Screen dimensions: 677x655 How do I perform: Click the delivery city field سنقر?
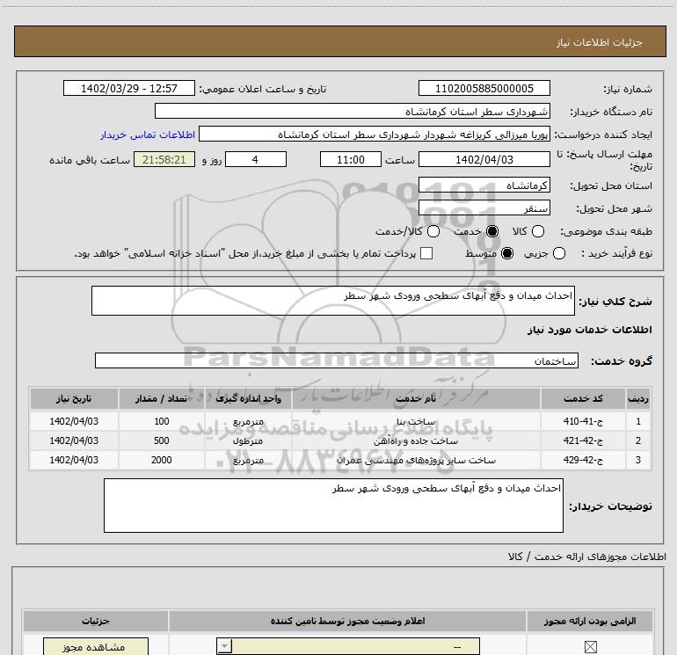[484, 208]
